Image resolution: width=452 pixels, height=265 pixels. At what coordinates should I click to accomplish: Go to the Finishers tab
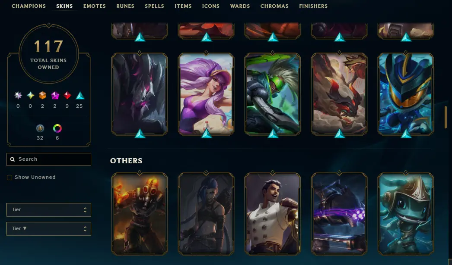tap(313, 6)
